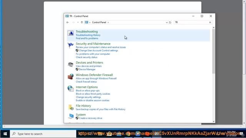This screenshot has width=246, height=138.
Task: Open View devices and printers
Action: point(89,66)
